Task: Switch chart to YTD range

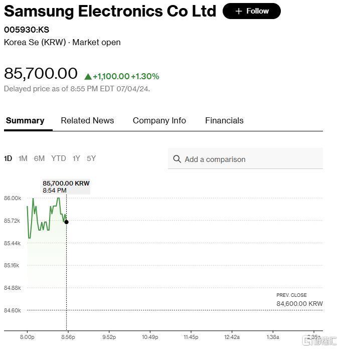Action: [x=59, y=158]
